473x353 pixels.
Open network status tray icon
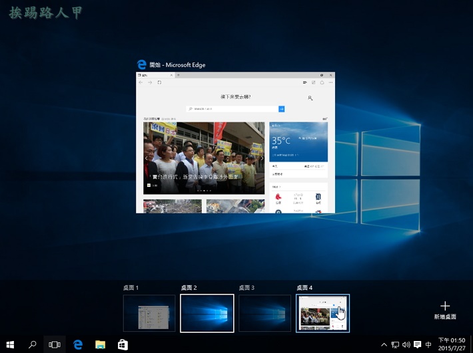pyautogui.click(x=395, y=345)
